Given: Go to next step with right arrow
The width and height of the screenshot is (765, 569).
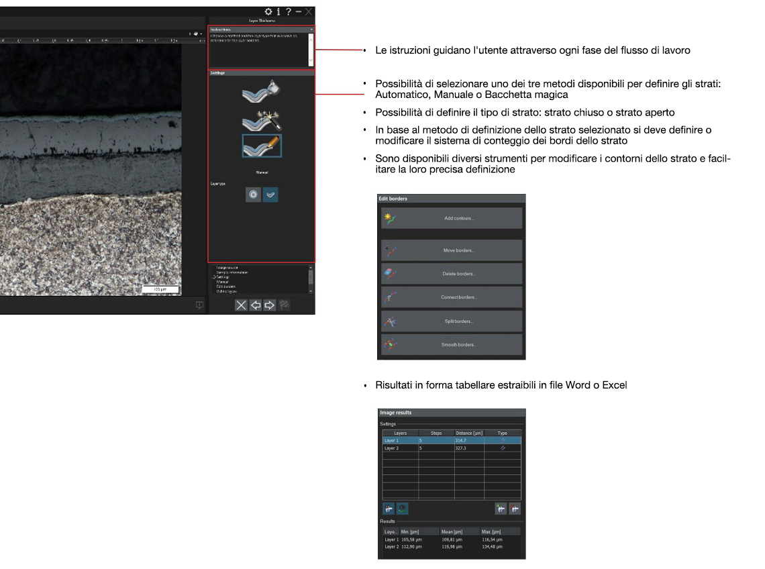Looking at the screenshot, I should click(270, 305).
